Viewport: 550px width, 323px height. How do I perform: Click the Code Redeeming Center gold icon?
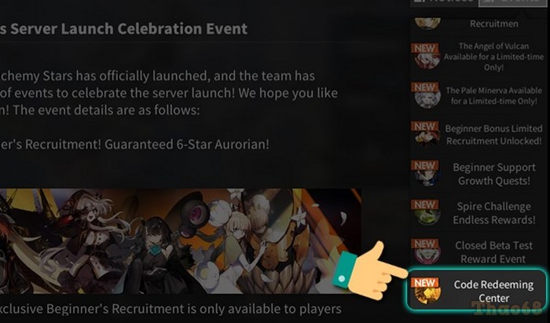pyautogui.click(x=427, y=291)
